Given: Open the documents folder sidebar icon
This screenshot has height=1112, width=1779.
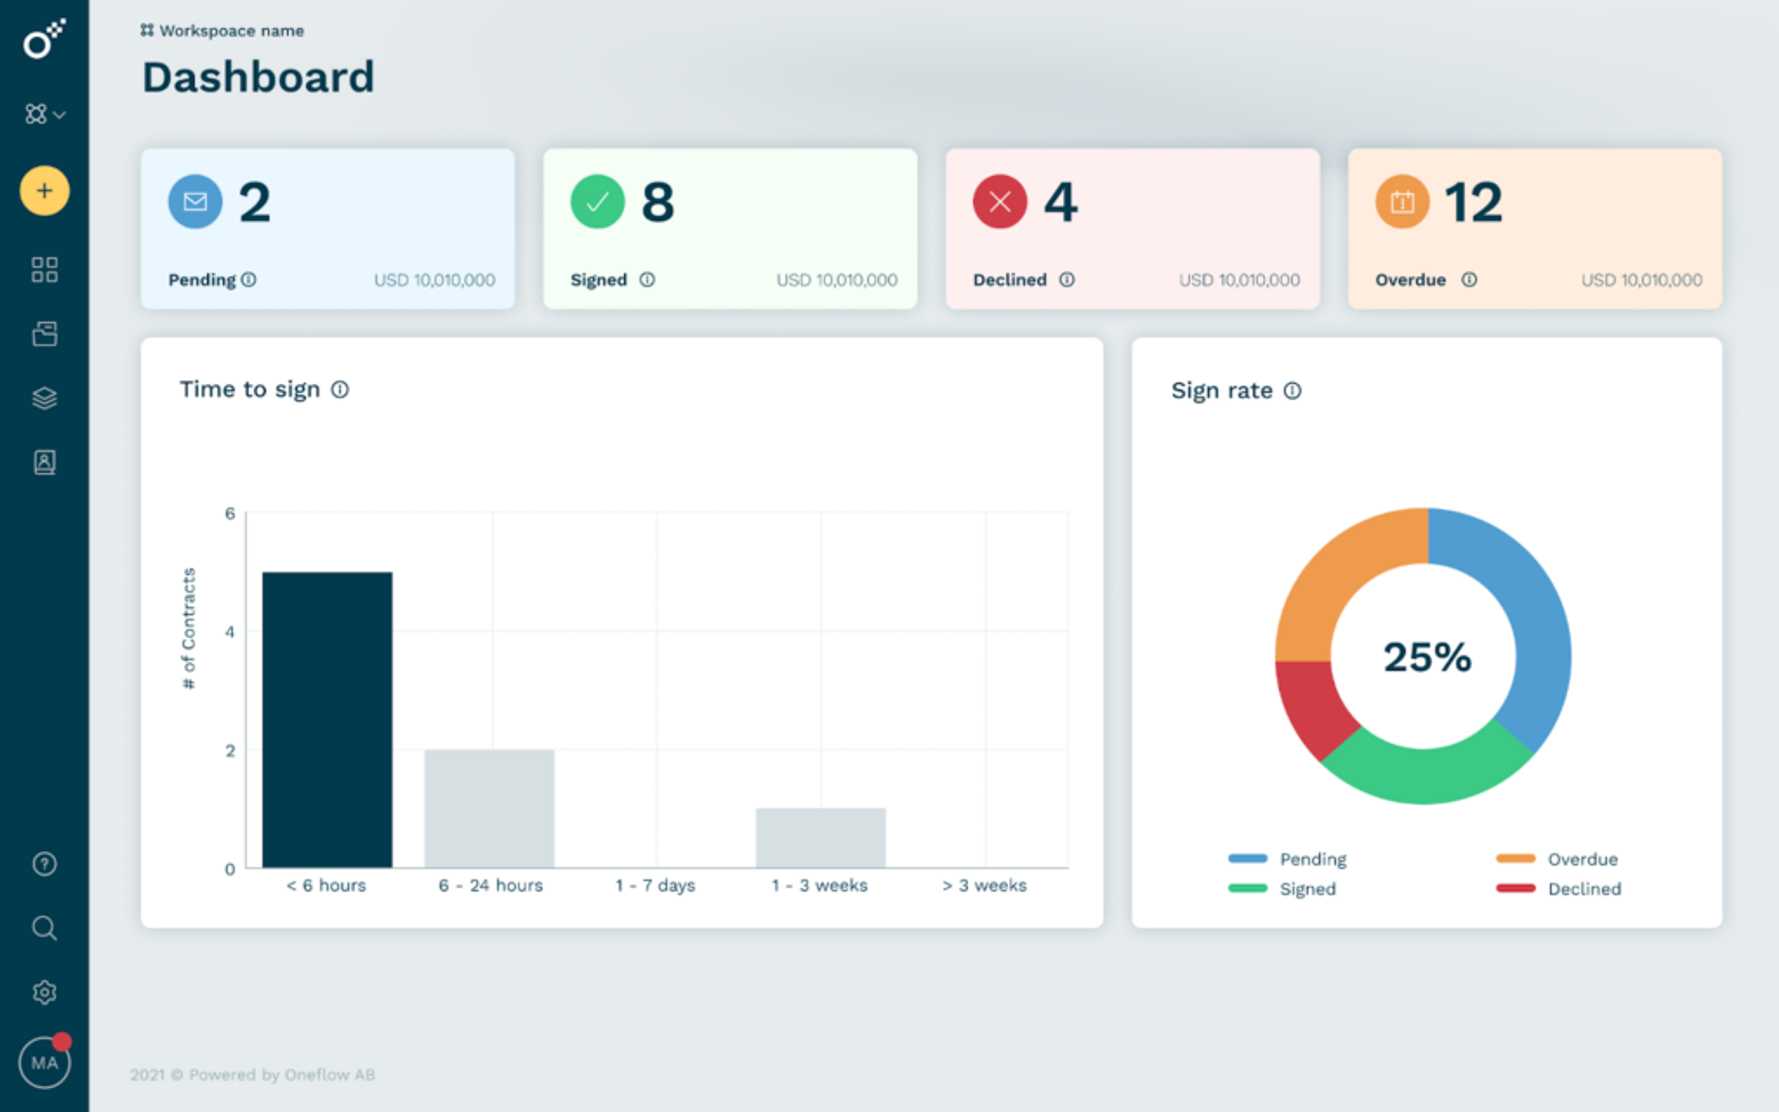Looking at the screenshot, I should pyautogui.click(x=44, y=334).
